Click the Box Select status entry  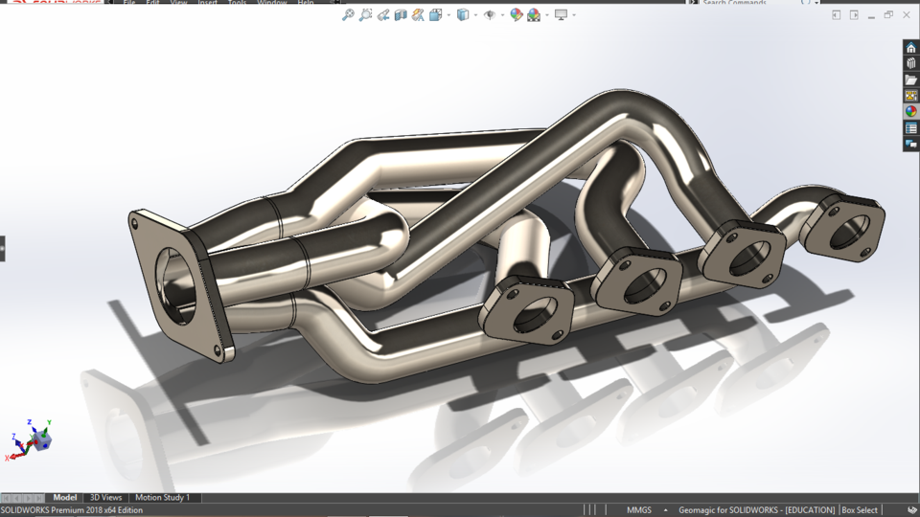click(860, 510)
